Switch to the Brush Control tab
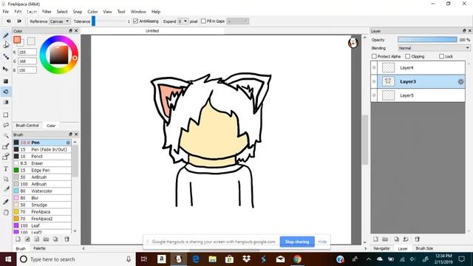 click(27, 126)
